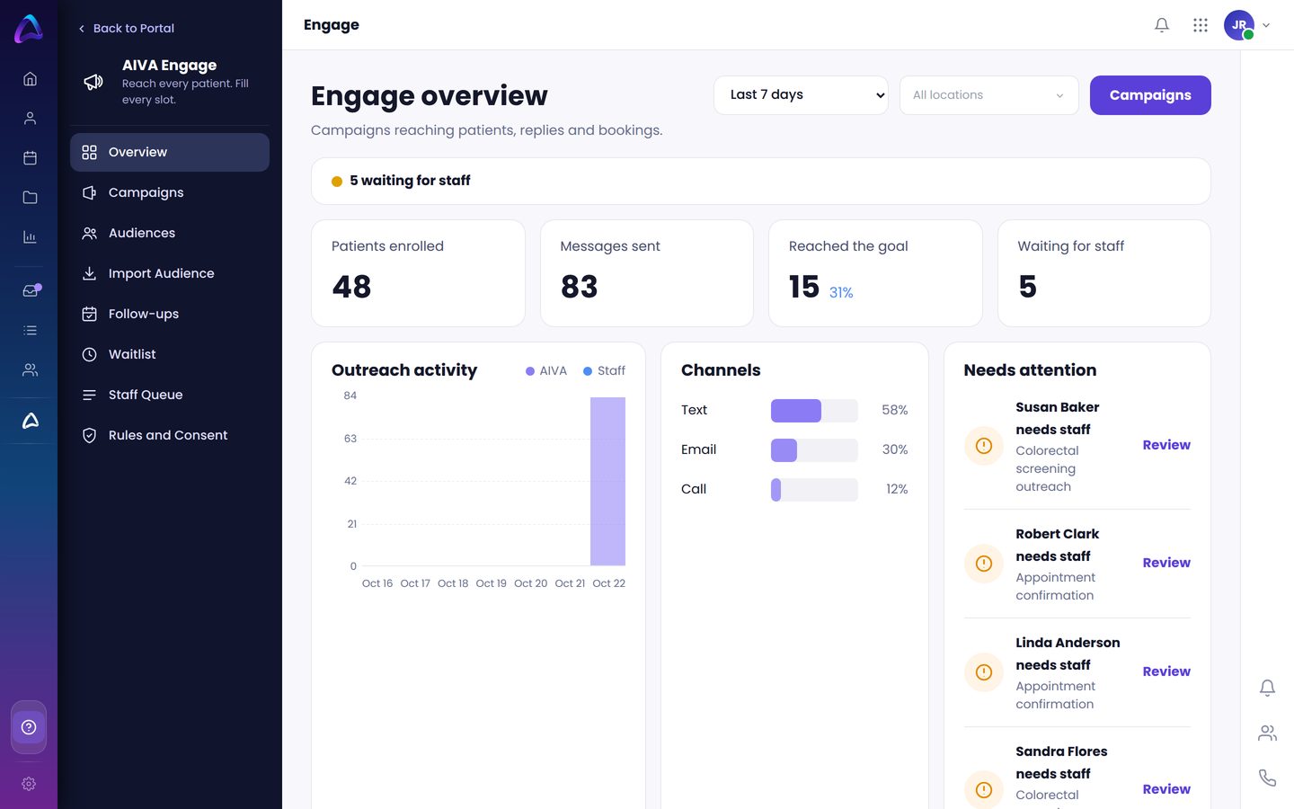The width and height of the screenshot is (1294, 809).
Task: Click the 31% goal percentage
Action: (x=841, y=293)
